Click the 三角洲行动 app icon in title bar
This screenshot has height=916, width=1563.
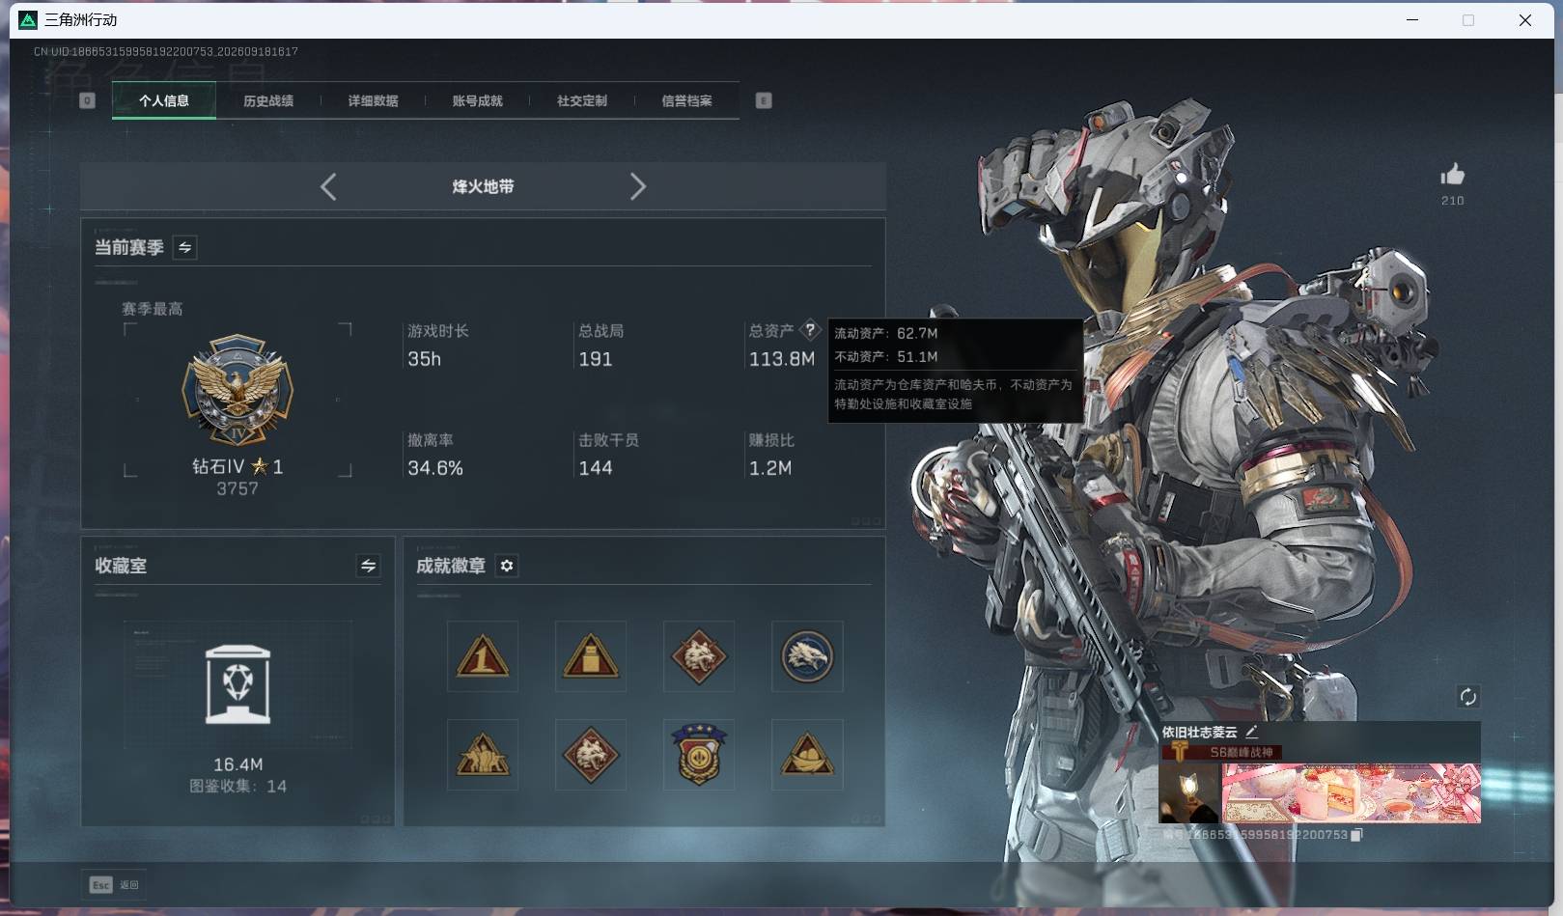point(28,19)
